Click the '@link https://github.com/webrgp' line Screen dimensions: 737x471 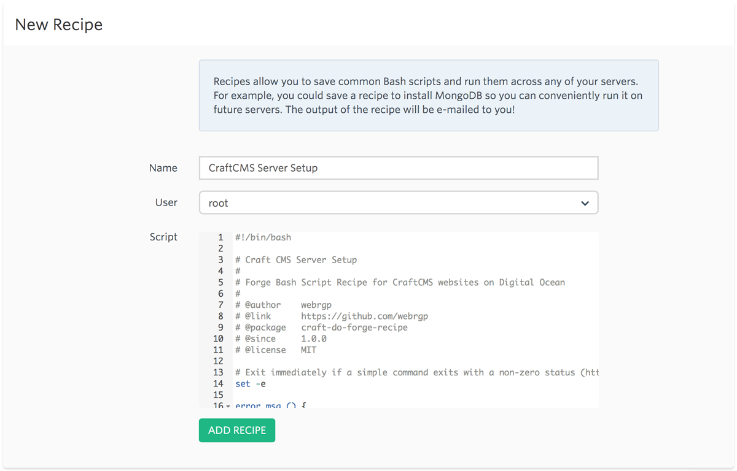pyautogui.click(x=332, y=316)
